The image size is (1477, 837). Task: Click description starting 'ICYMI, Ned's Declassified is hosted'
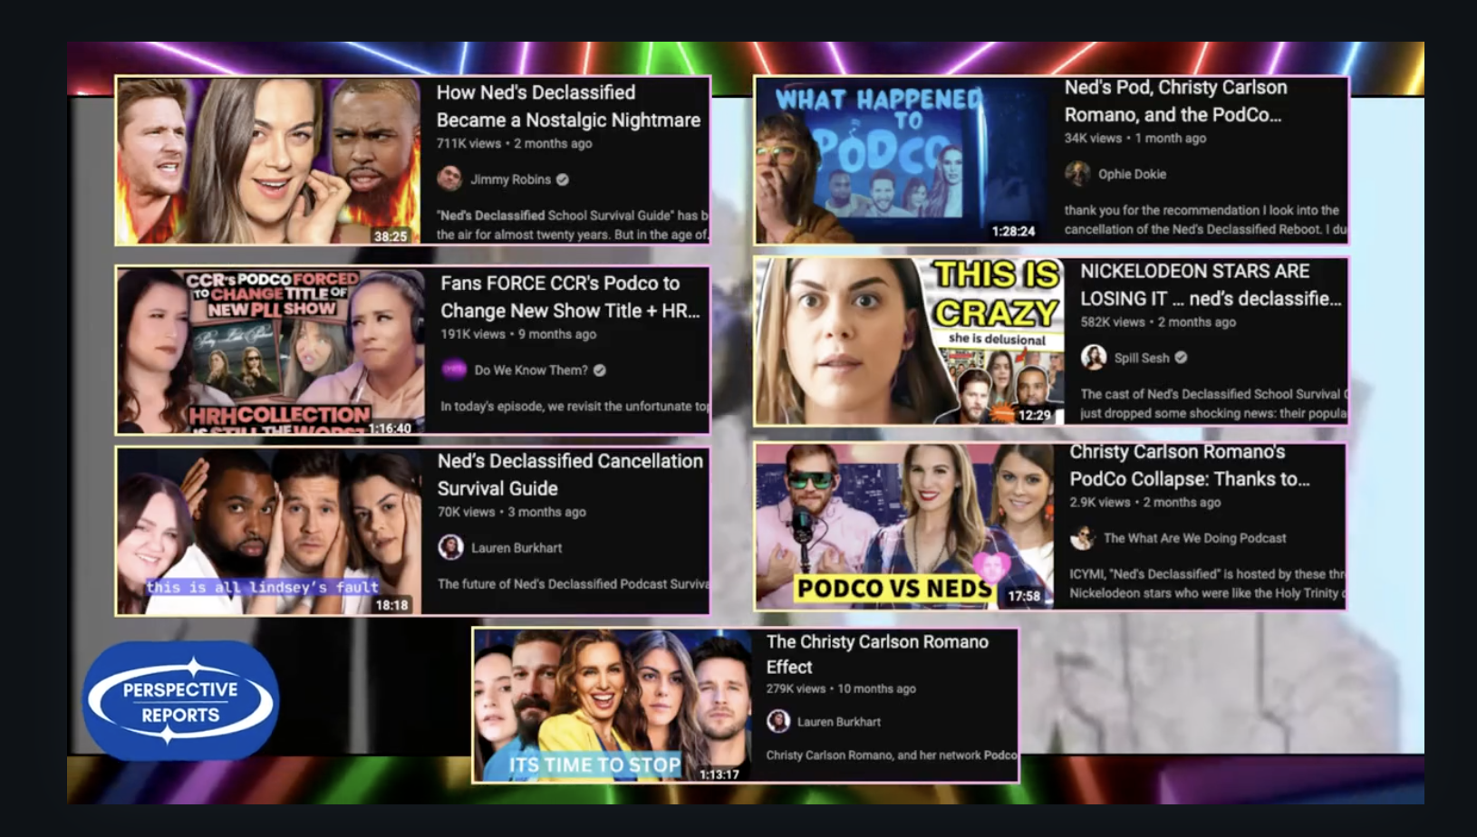[1207, 583]
